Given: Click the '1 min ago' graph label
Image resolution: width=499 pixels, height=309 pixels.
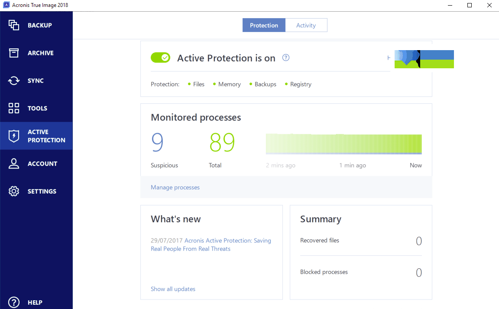Looking at the screenshot, I should pyautogui.click(x=353, y=165).
